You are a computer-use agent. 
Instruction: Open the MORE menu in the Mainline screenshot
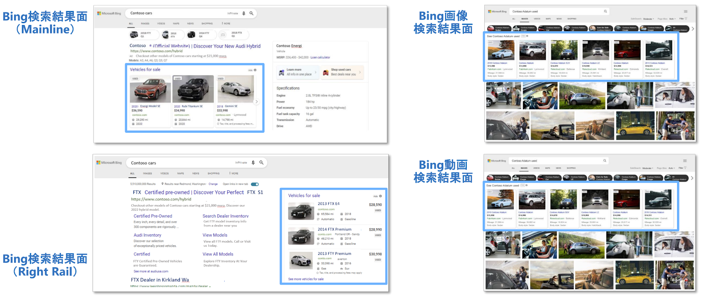[226, 24]
